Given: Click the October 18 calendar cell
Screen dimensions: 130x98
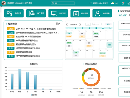Looking at the screenshot, I should (89, 54).
